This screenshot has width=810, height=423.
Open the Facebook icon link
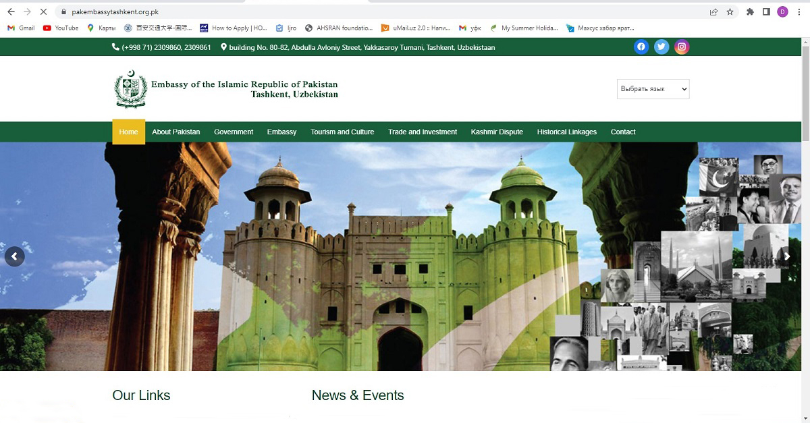click(x=641, y=47)
